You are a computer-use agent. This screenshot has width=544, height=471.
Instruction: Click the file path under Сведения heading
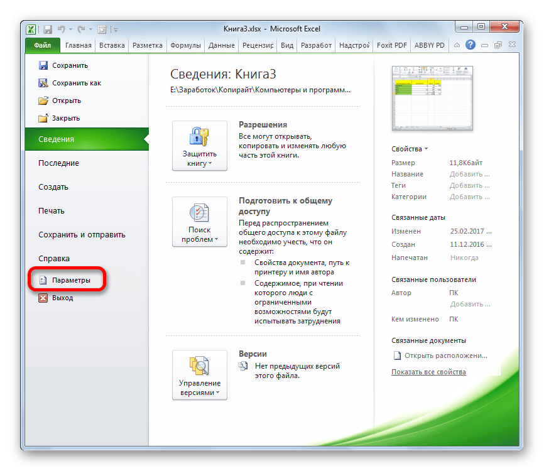260,90
